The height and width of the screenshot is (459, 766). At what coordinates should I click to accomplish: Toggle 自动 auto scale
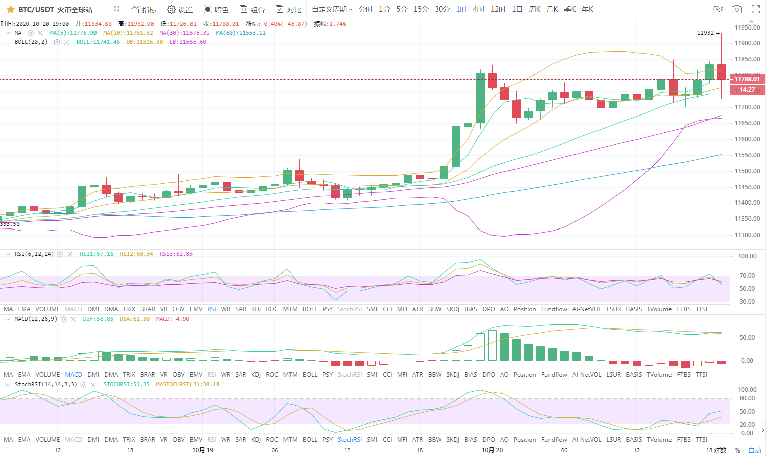[755, 450]
